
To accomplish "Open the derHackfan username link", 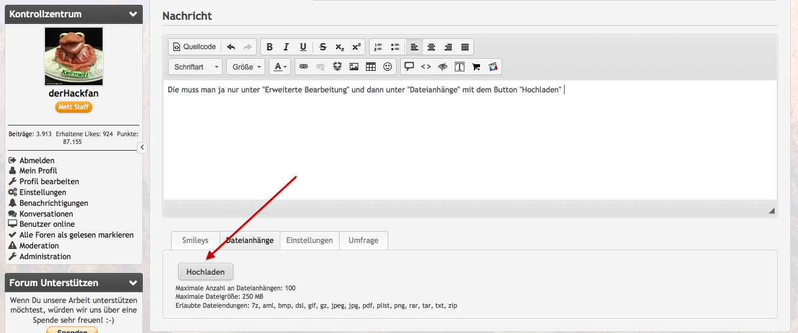I will click(x=74, y=94).
